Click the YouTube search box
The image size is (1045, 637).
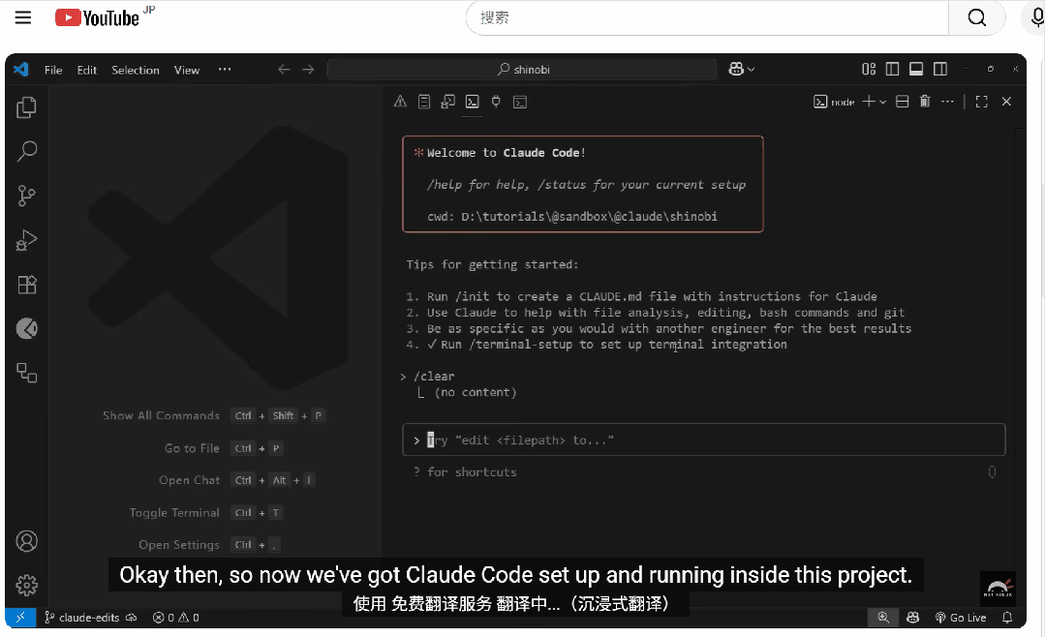706,18
